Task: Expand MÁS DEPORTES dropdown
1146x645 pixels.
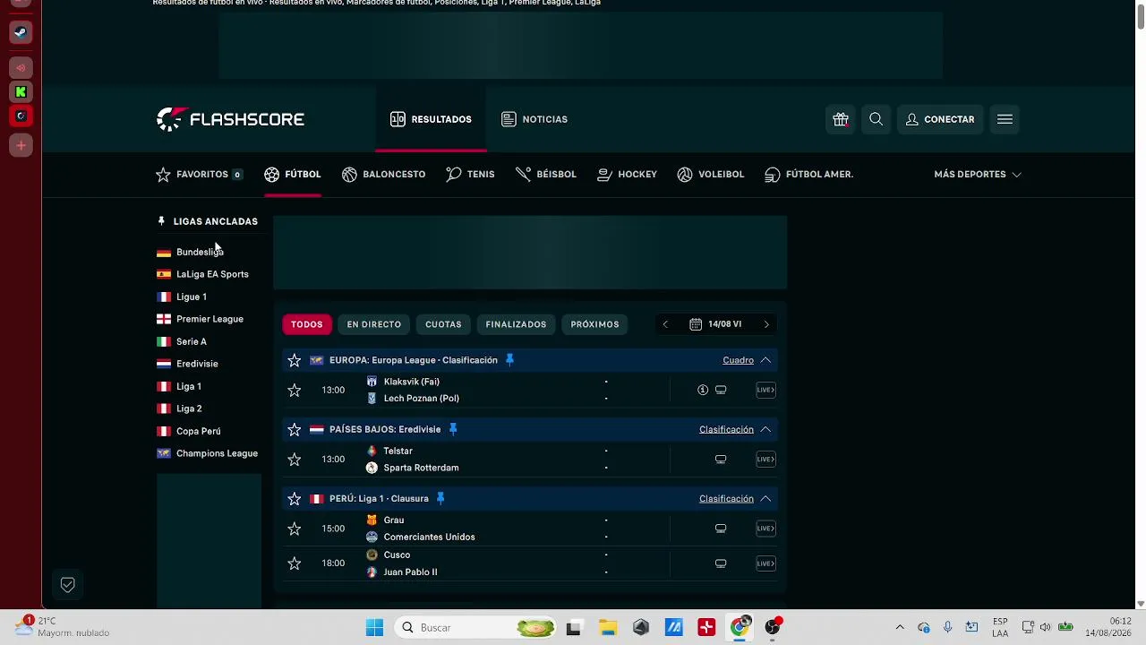Action: click(978, 175)
